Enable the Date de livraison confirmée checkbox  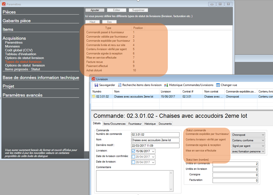[x=134, y=157]
